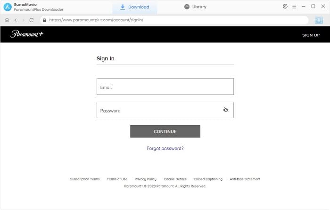Click the padlock icon in address bar
Screen dimensions: 330x210
44,20
